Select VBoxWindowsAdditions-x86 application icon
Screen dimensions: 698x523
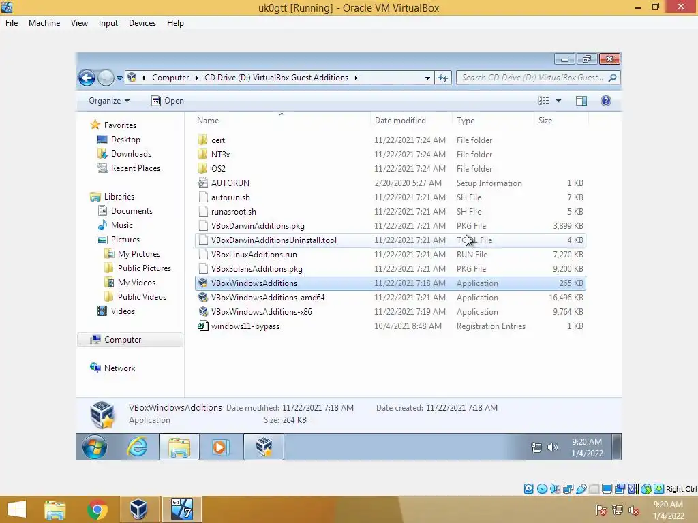[203, 311]
